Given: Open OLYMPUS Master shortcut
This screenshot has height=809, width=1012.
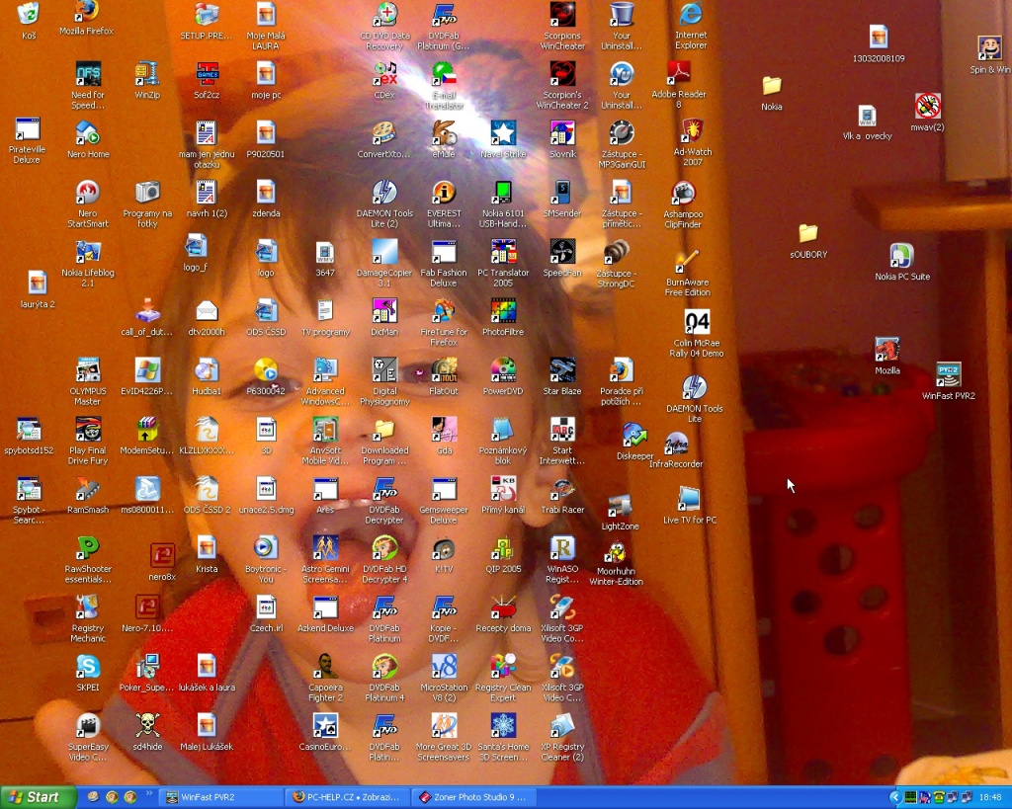Looking at the screenshot, I should click(x=88, y=382).
